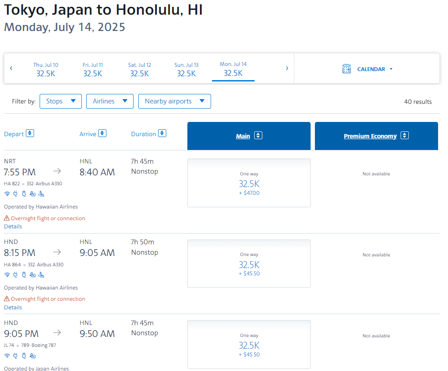Click the calendar icon
This screenshot has width=448, height=371.
click(346, 69)
